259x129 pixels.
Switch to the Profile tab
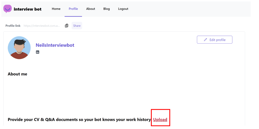click(x=73, y=9)
